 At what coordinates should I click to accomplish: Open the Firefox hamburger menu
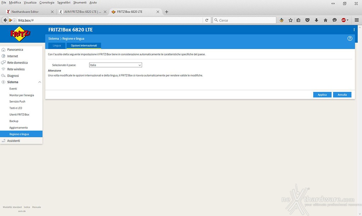[356, 20]
